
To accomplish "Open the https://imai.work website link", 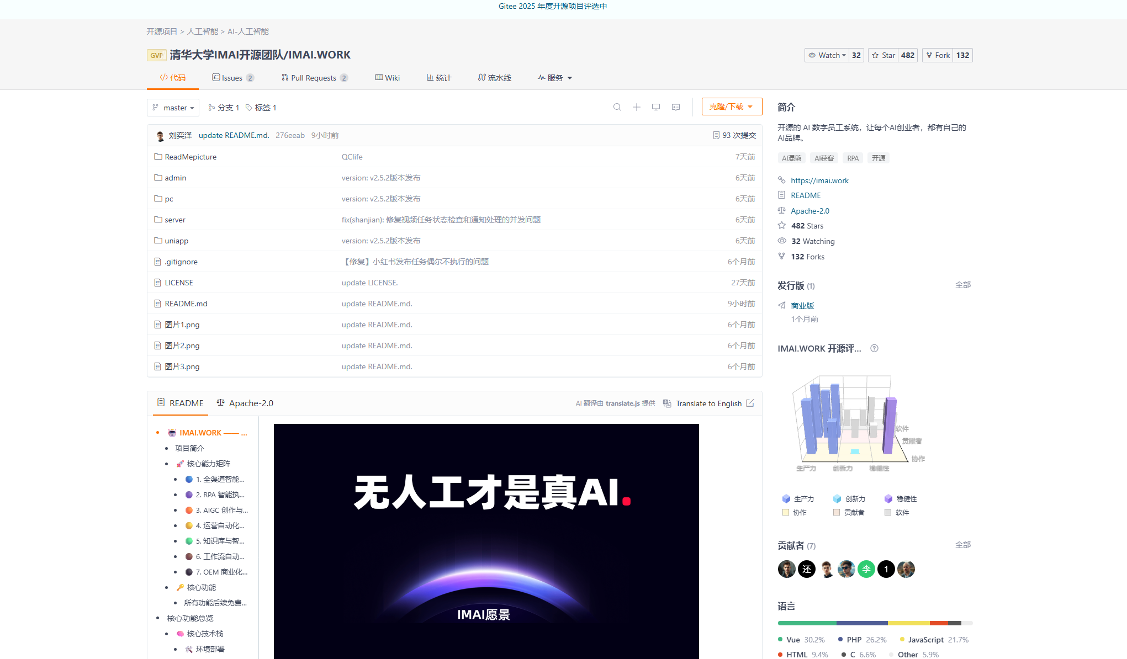I will point(819,180).
